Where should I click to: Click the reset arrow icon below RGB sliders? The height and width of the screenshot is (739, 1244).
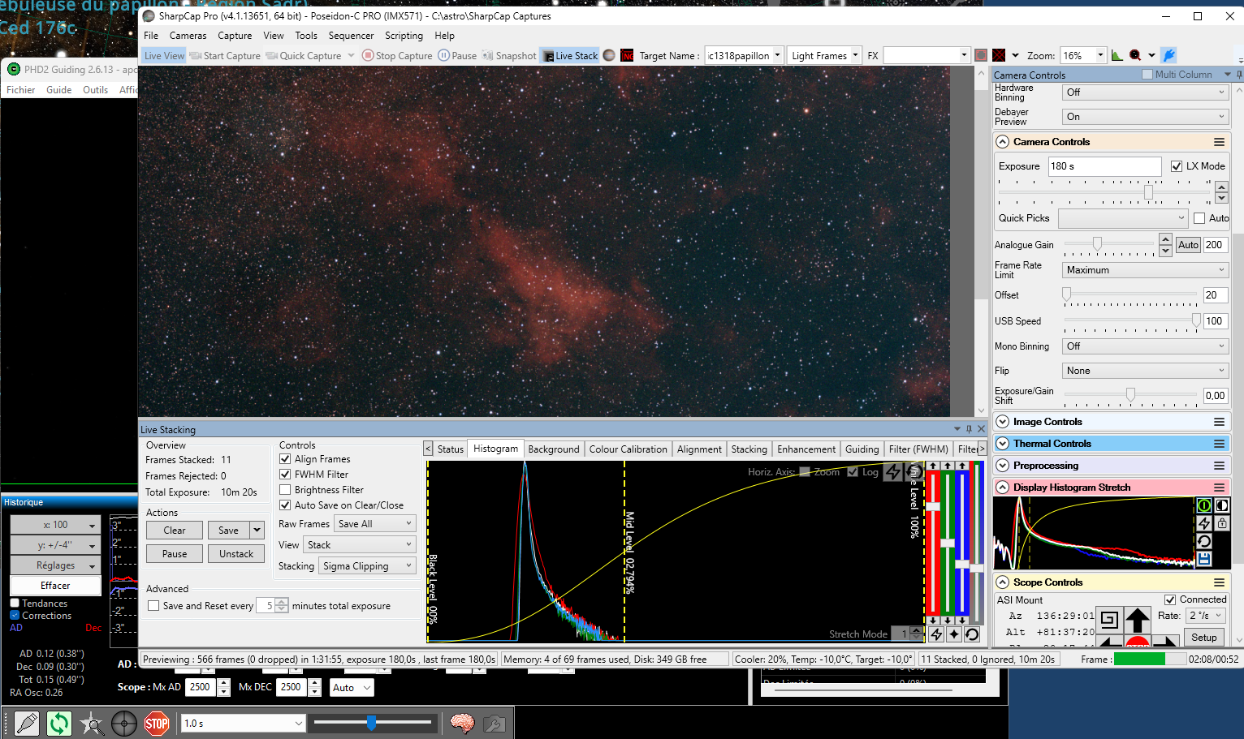(x=972, y=634)
